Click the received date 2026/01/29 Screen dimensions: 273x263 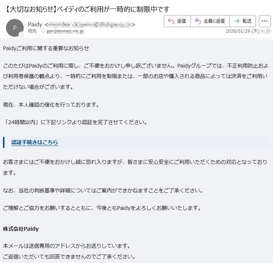click(242, 32)
